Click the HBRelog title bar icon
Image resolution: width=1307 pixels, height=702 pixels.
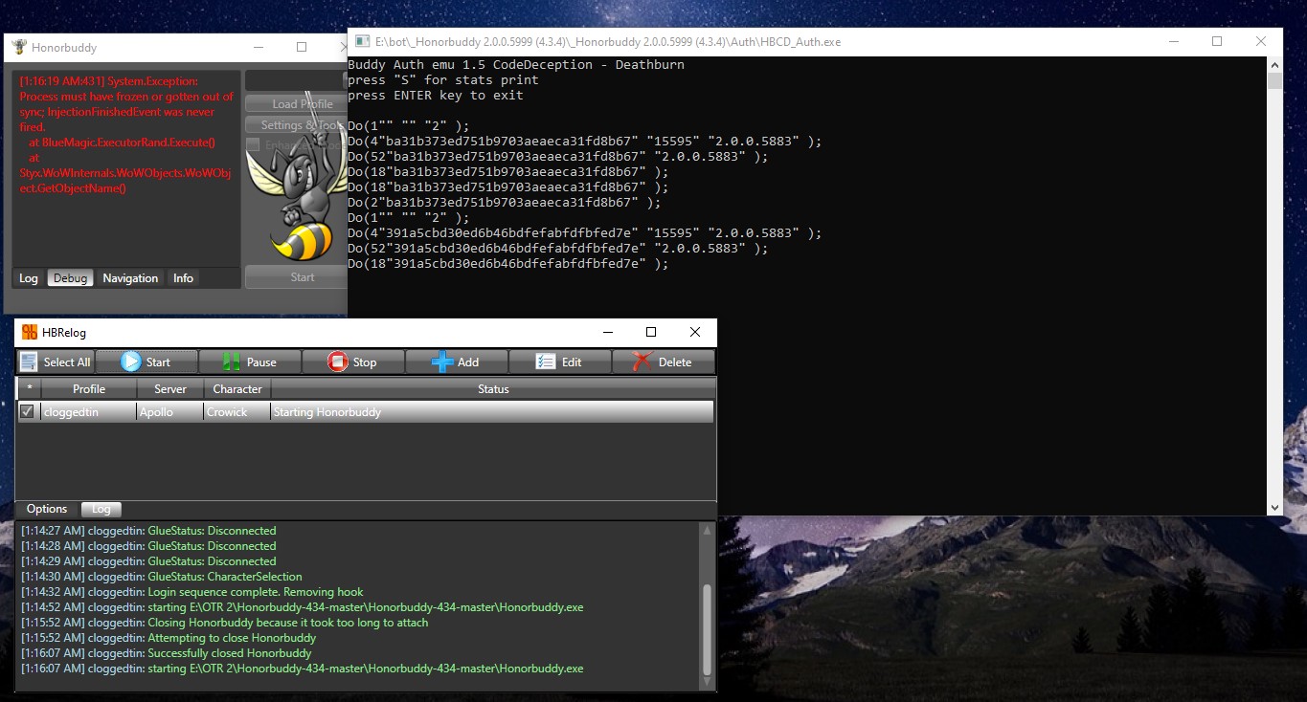pyautogui.click(x=30, y=332)
